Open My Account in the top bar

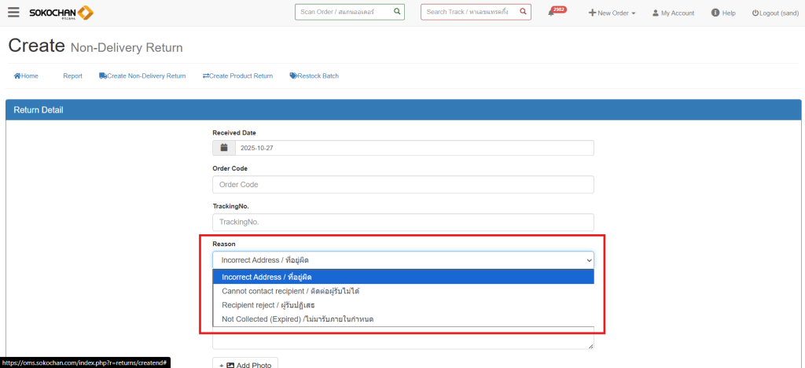(x=673, y=13)
